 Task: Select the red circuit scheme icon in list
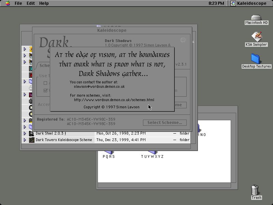31,75
